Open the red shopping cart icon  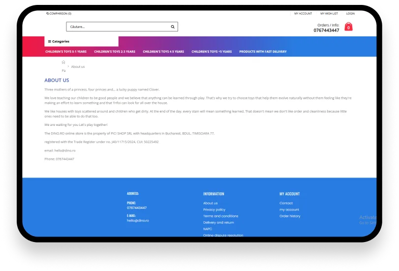tap(348, 27)
